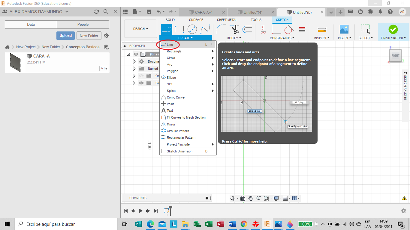Play the timeline

pyautogui.click(x=140, y=211)
